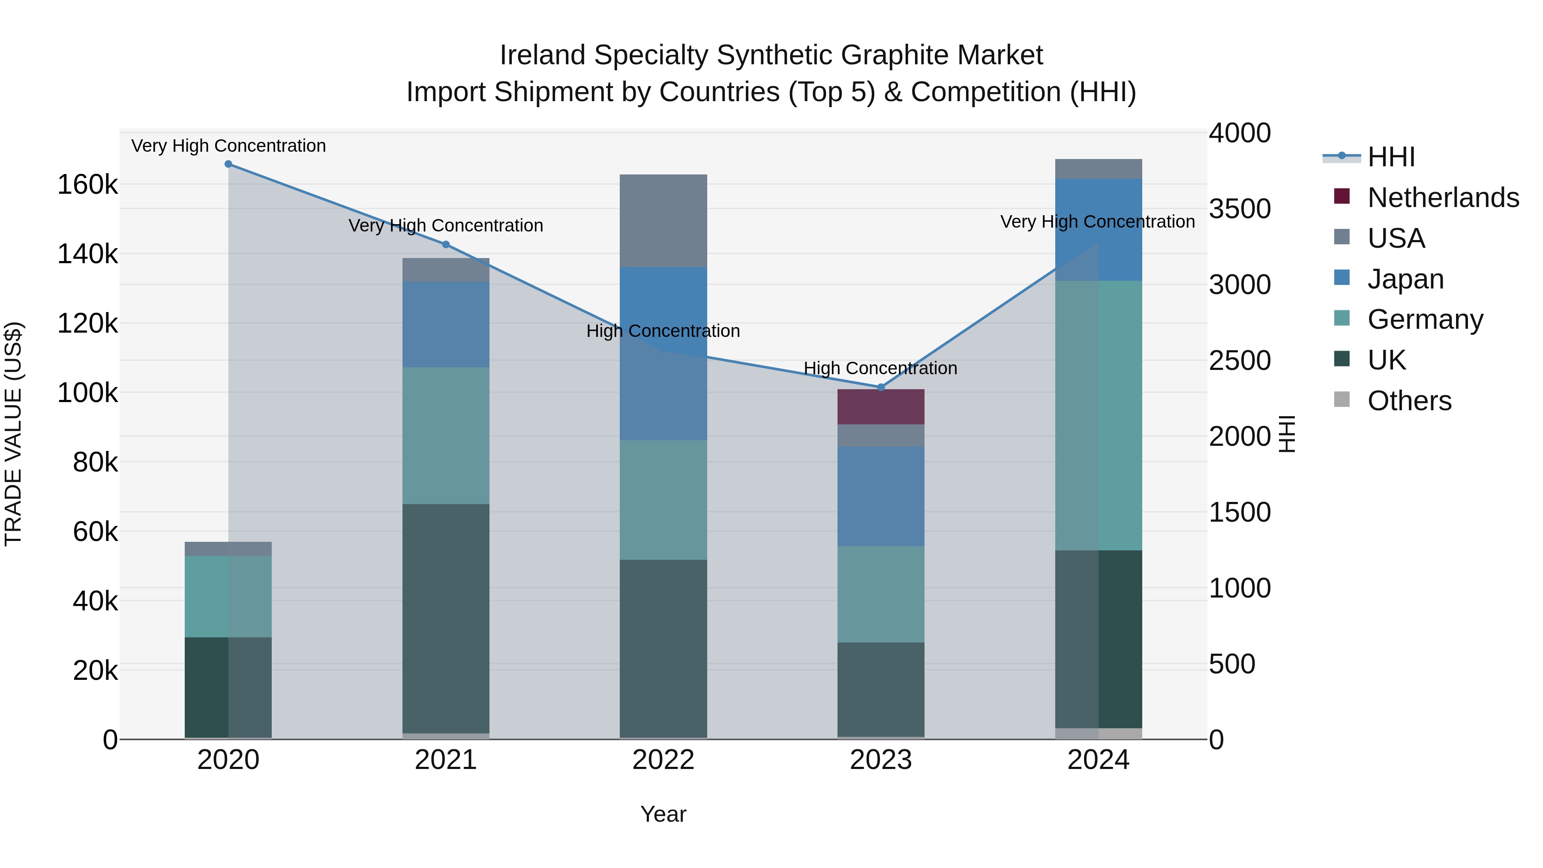Click the UK bar segment in 2023

(x=881, y=690)
